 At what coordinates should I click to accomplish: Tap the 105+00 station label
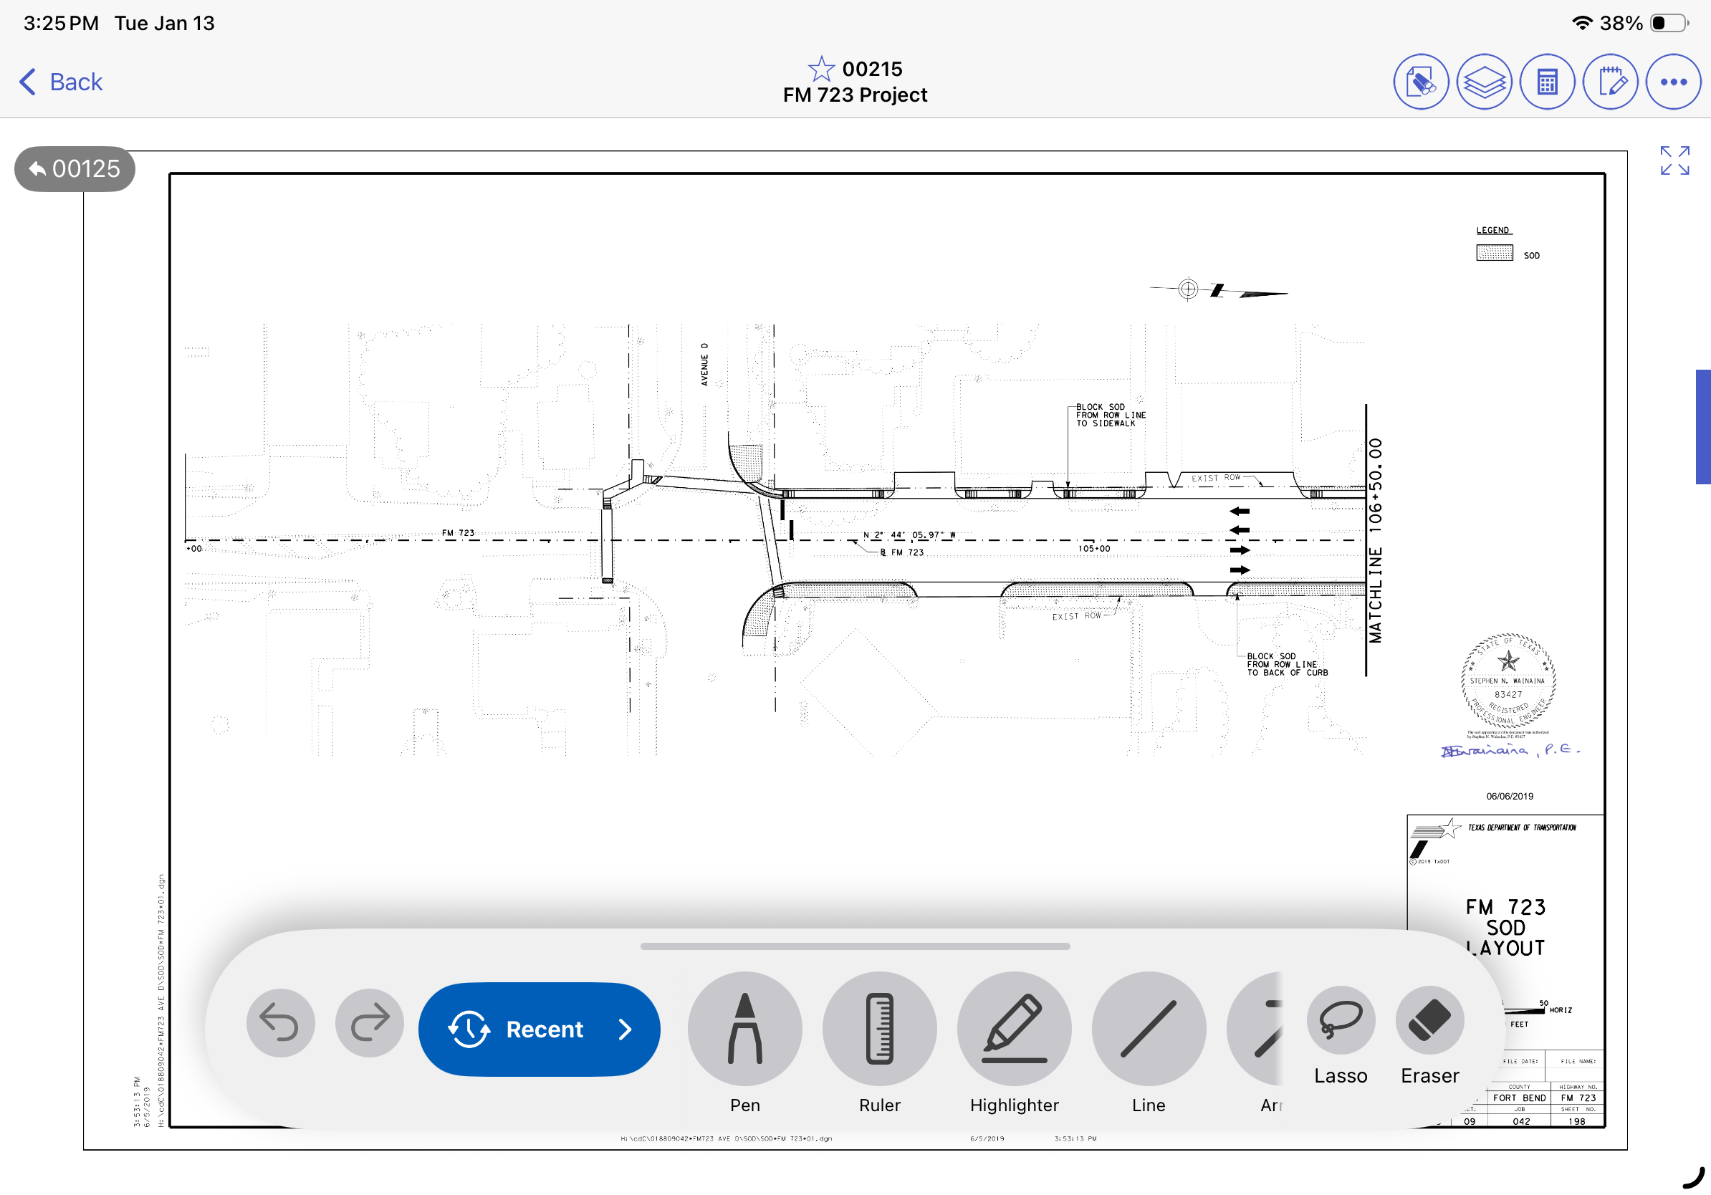point(1094,549)
